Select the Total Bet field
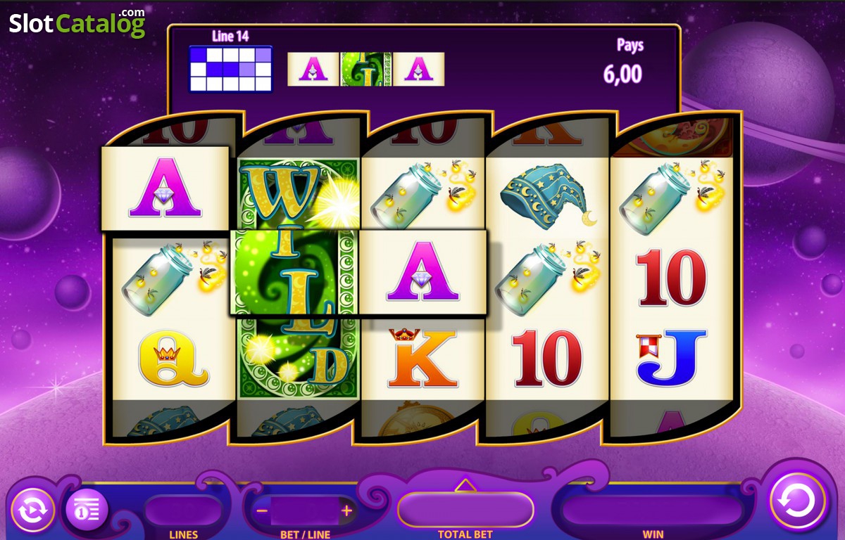The height and width of the screenshot is (540, 845). tap(465, 510)
